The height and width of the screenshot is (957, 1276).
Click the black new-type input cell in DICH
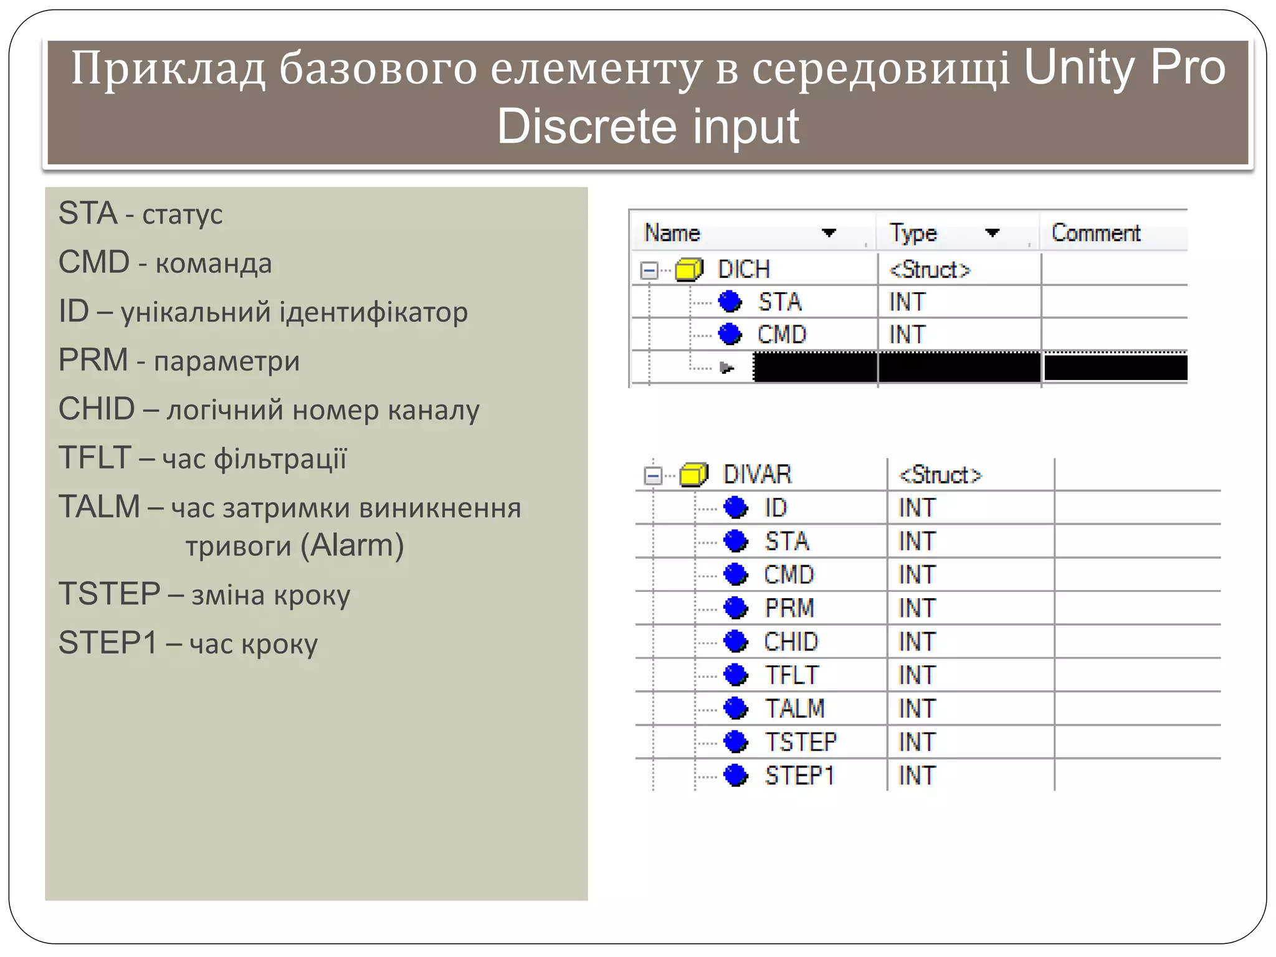coord(959,367)
